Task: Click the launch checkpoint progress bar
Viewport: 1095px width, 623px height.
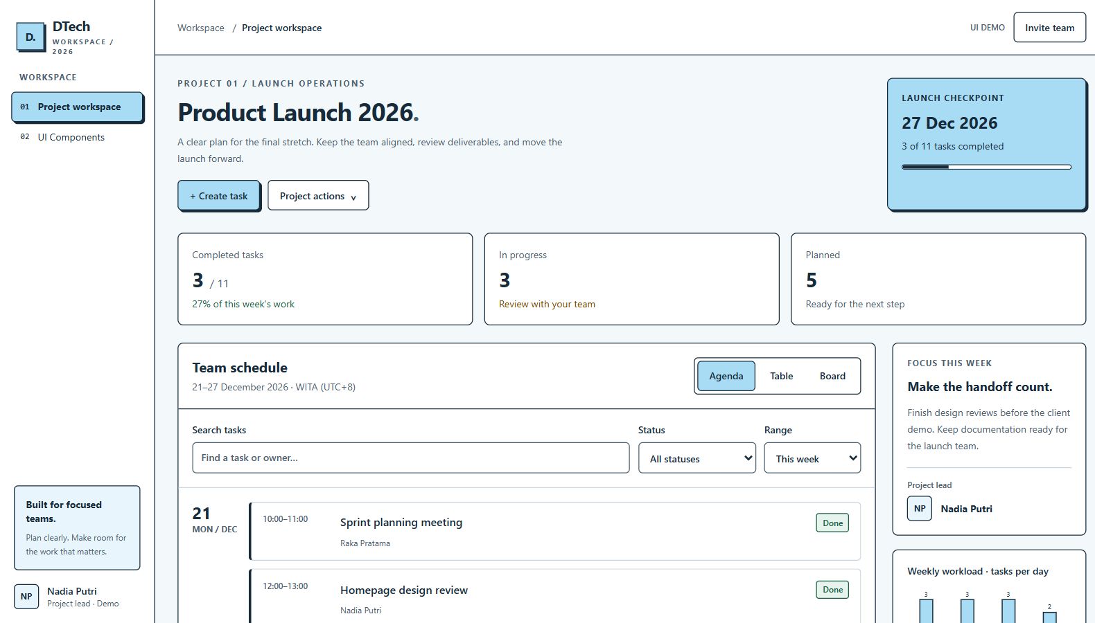Action: (986, 167)
